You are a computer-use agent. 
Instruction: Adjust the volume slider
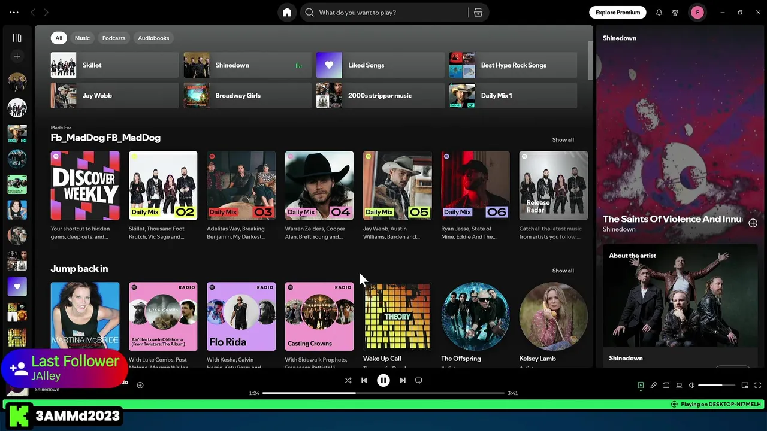coord(717,386)
